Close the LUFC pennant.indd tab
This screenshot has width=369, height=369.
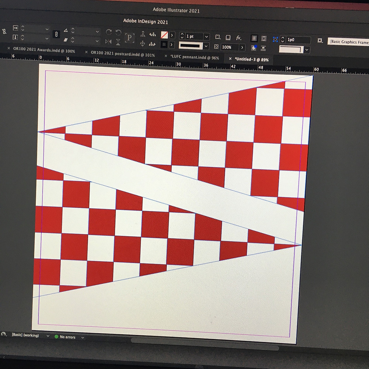point(166,56)
